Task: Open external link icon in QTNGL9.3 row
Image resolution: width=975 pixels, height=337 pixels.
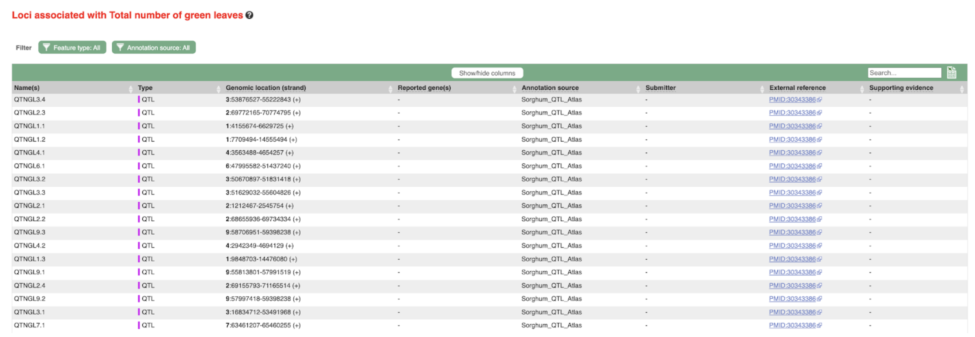Action: tap(819, 233)
